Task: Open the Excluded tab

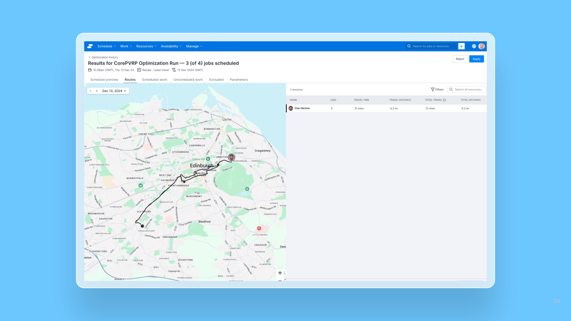Action: click(216, 80)
